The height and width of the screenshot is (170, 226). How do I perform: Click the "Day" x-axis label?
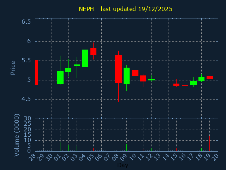123,165
